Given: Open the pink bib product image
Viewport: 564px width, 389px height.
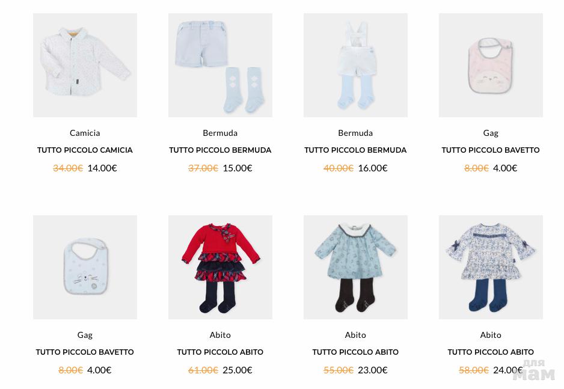Looking at the screenshot, I should [x=491, y=65].
